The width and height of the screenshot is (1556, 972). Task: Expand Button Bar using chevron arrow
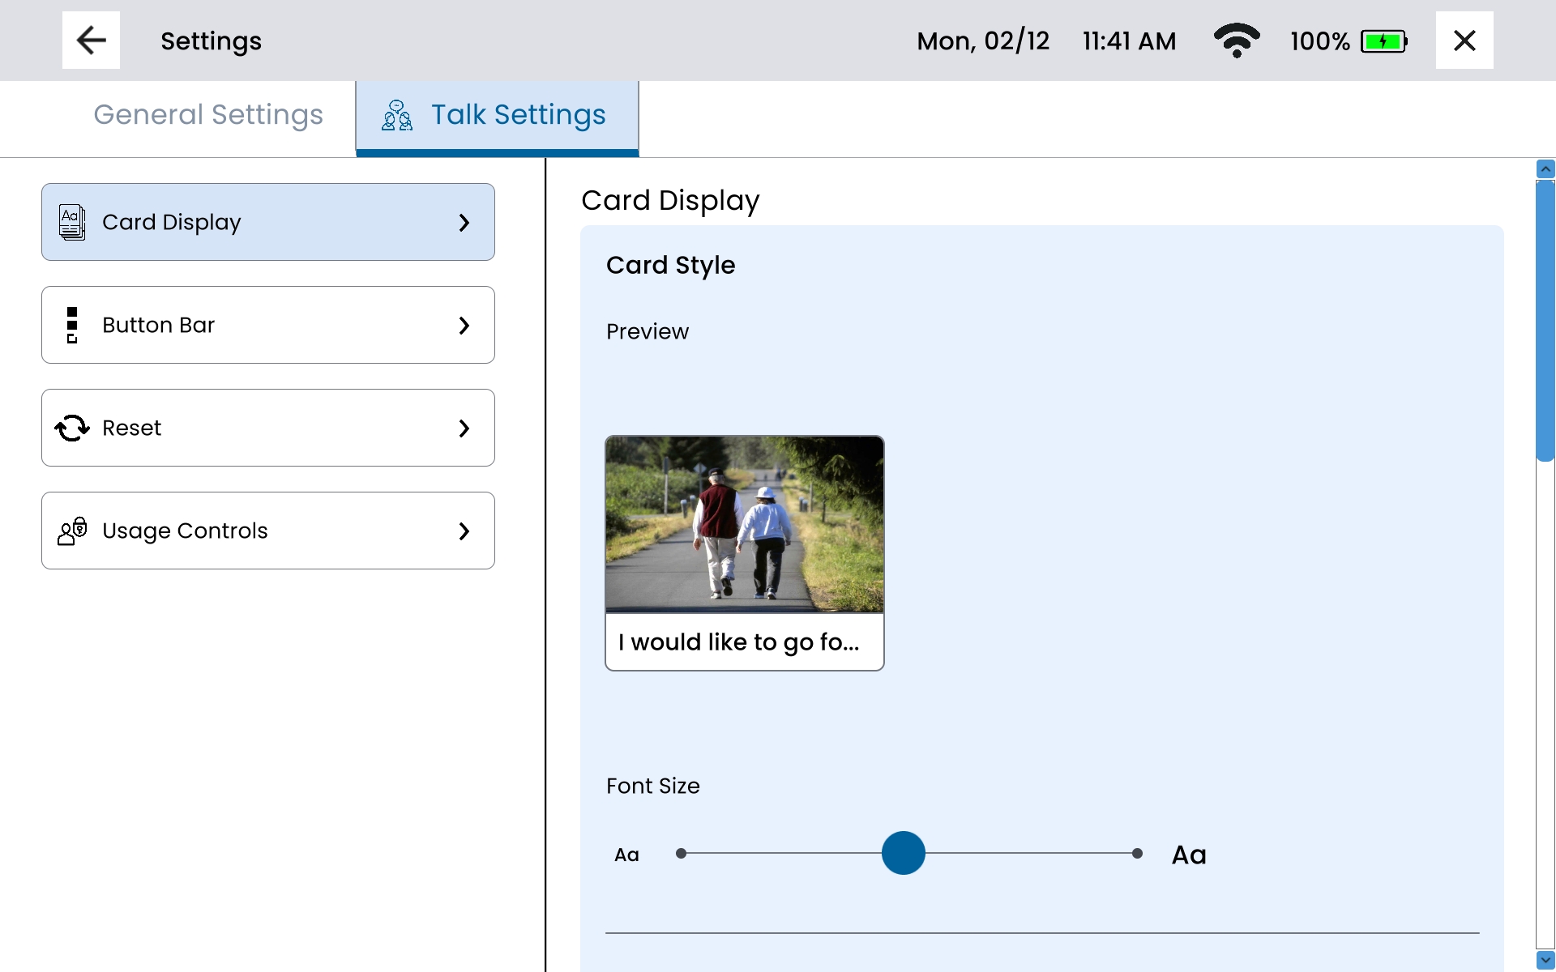[464, 325]
